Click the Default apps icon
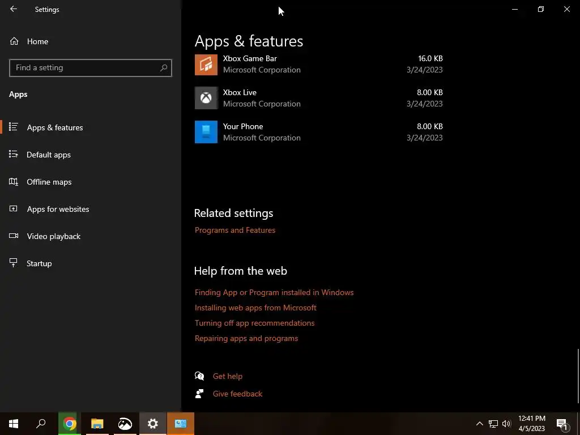Viewport: 580px width, 435px height. point(14,154)
